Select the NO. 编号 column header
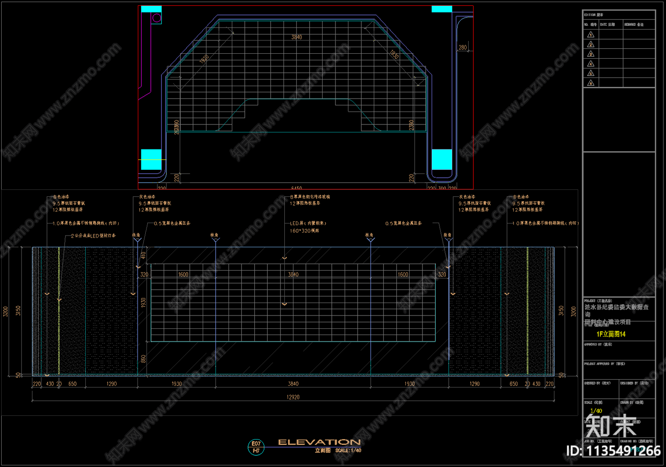The height and width of the screenshot is (467, 666). [590, 25]
